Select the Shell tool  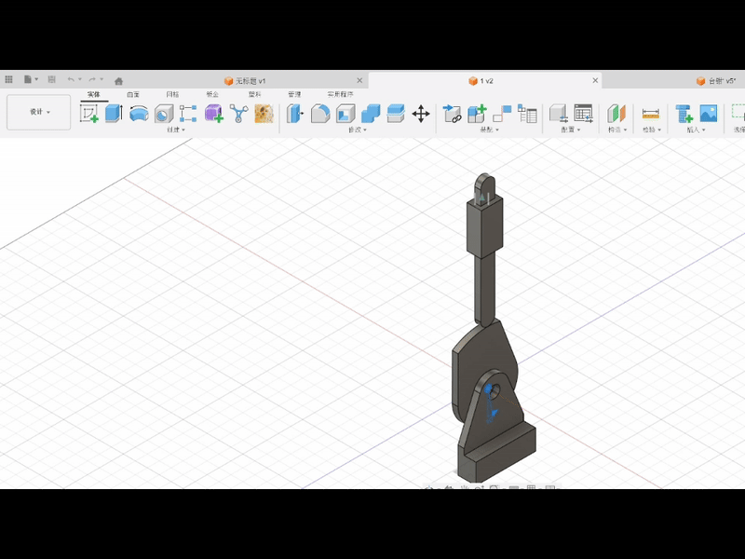point(345,114)
